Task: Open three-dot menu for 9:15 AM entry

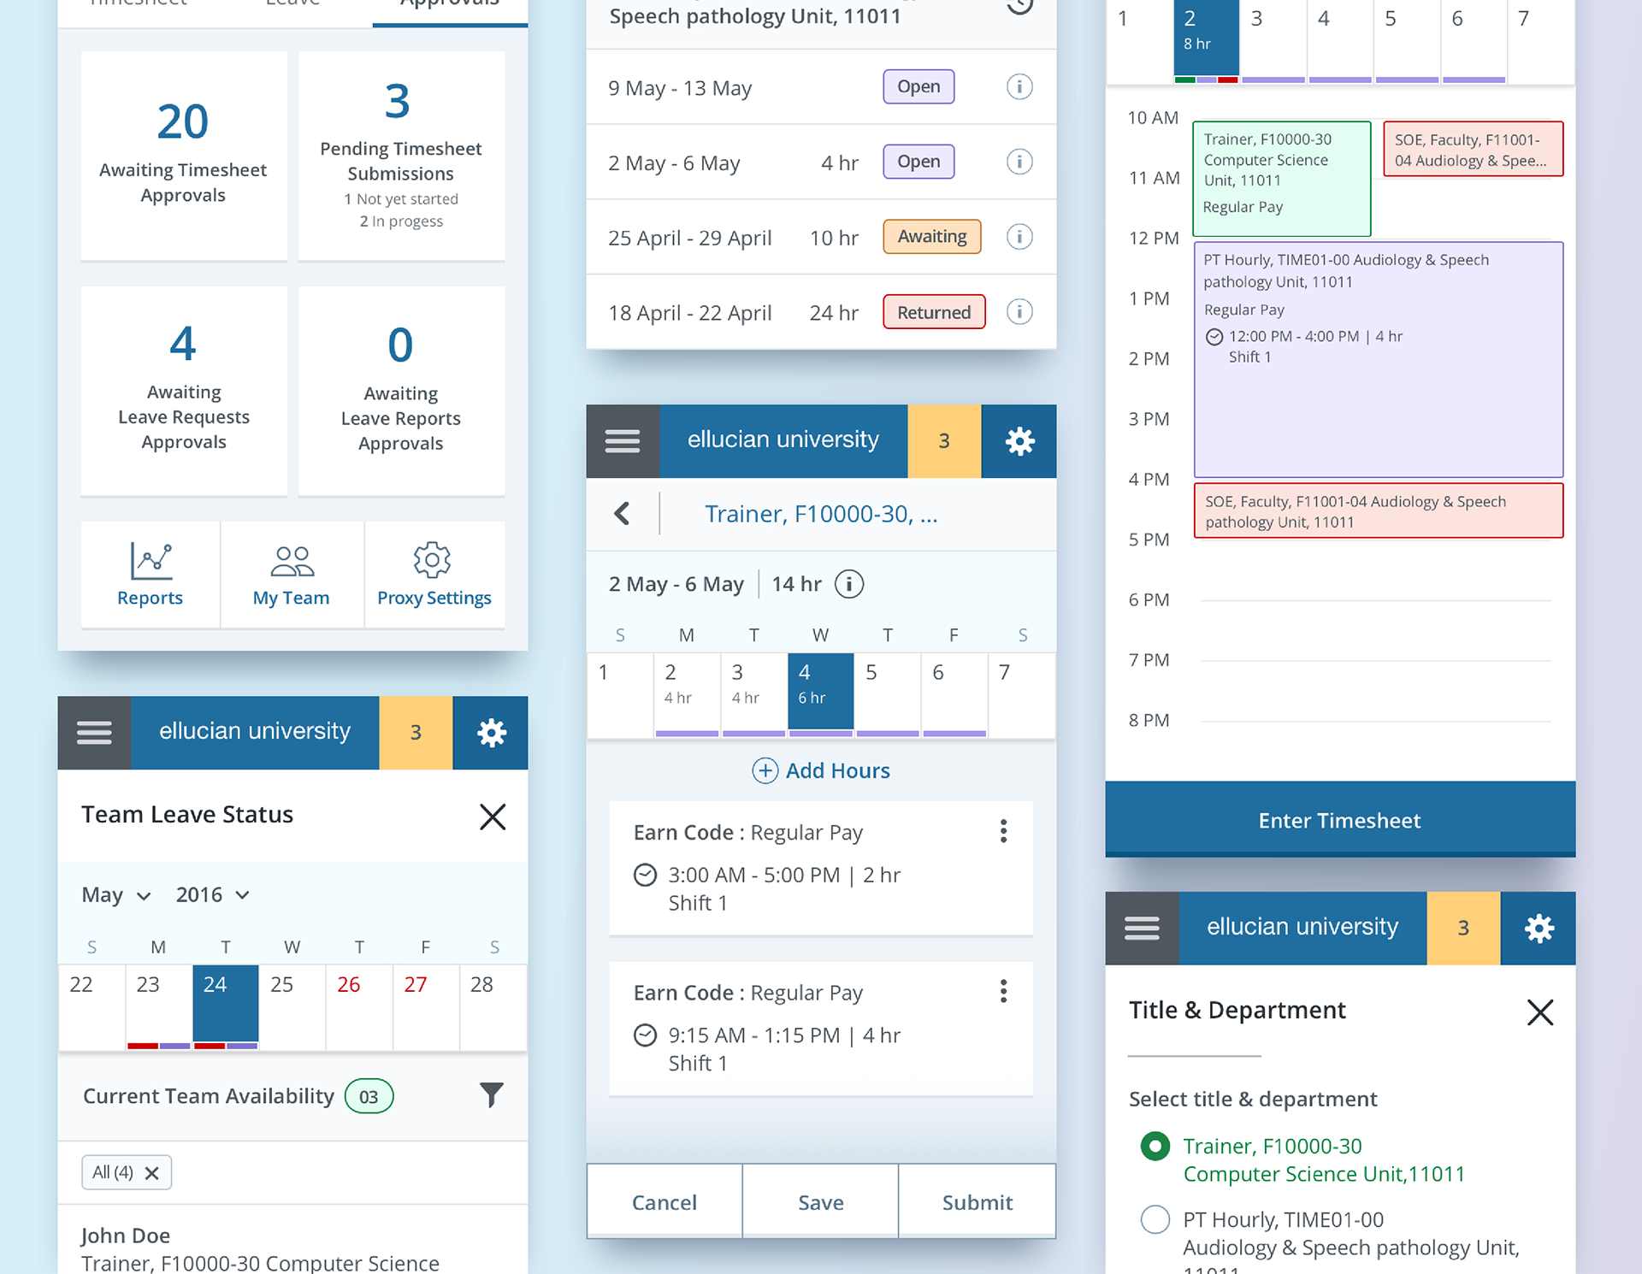Action: pos(1003,991)
